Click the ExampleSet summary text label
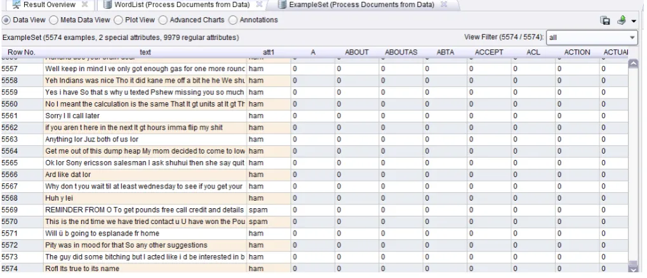The width and height of the screenshot is (647, 278). 121,37
